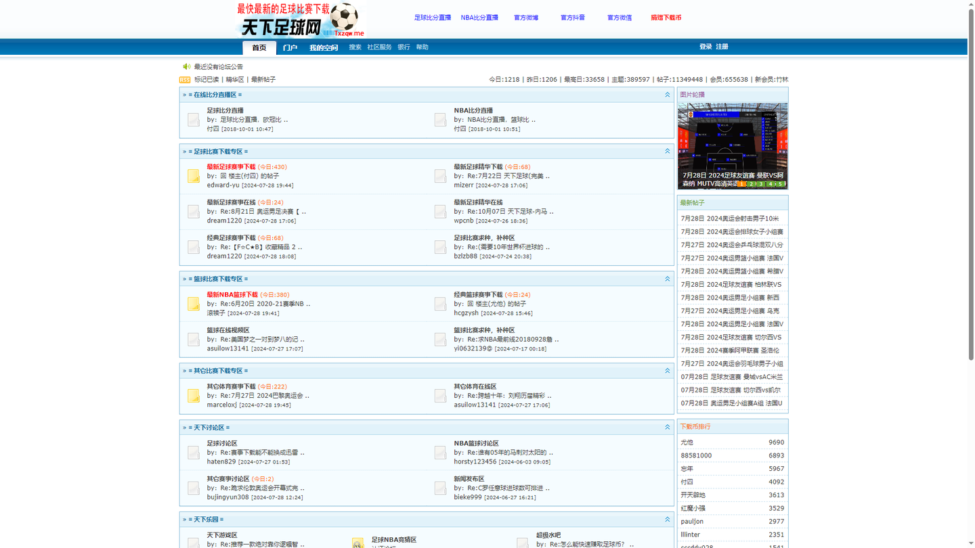Click user pauljon in 下载币排行

[x=692, y=522]
